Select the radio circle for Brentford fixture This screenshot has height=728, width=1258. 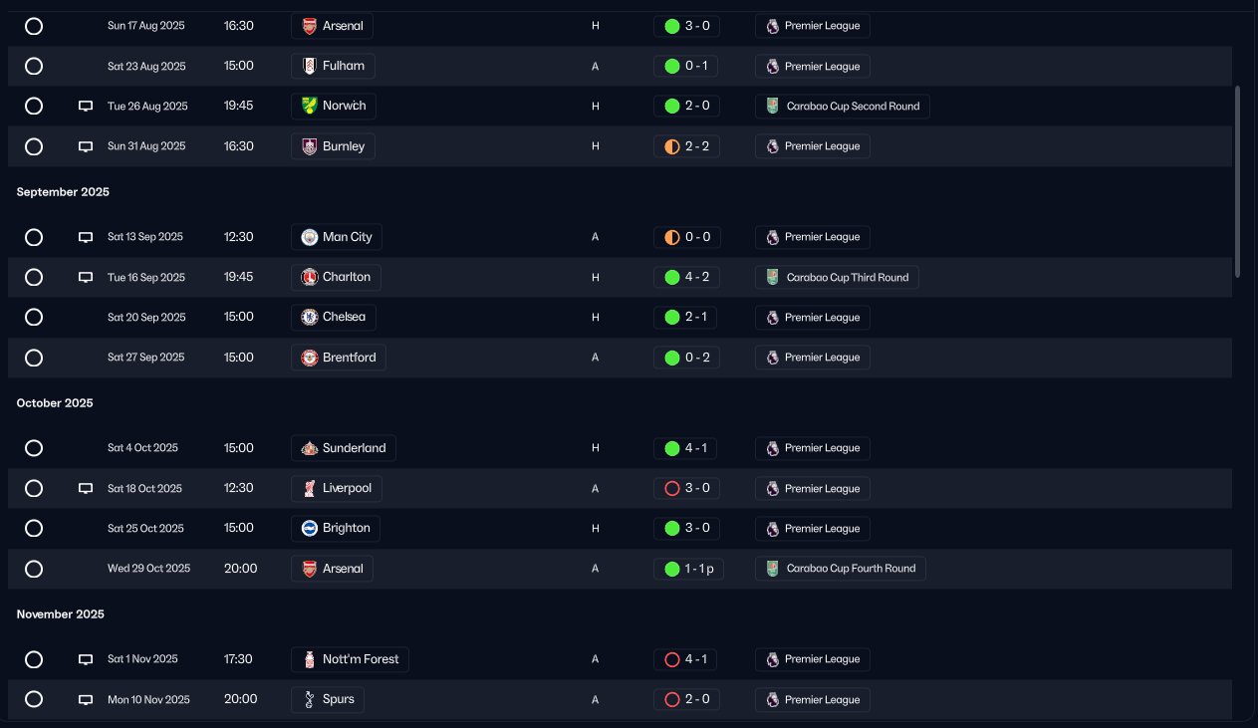[34, 358]
